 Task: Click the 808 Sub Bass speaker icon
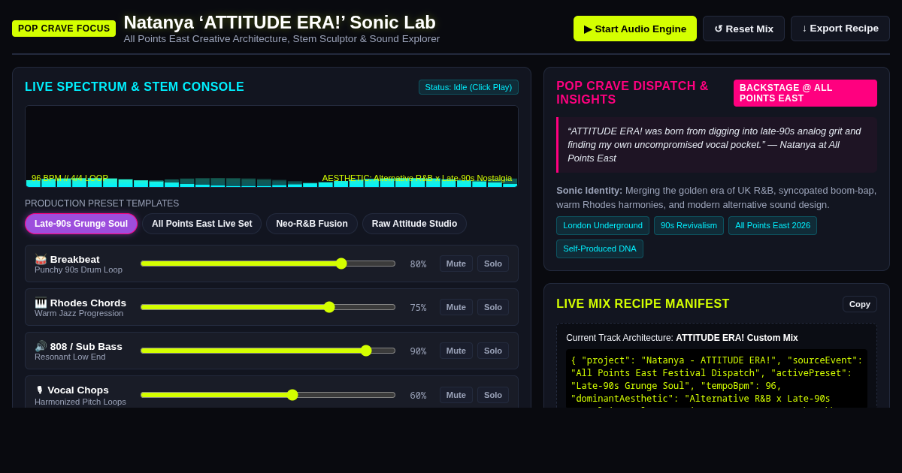(x=41, y=346)
